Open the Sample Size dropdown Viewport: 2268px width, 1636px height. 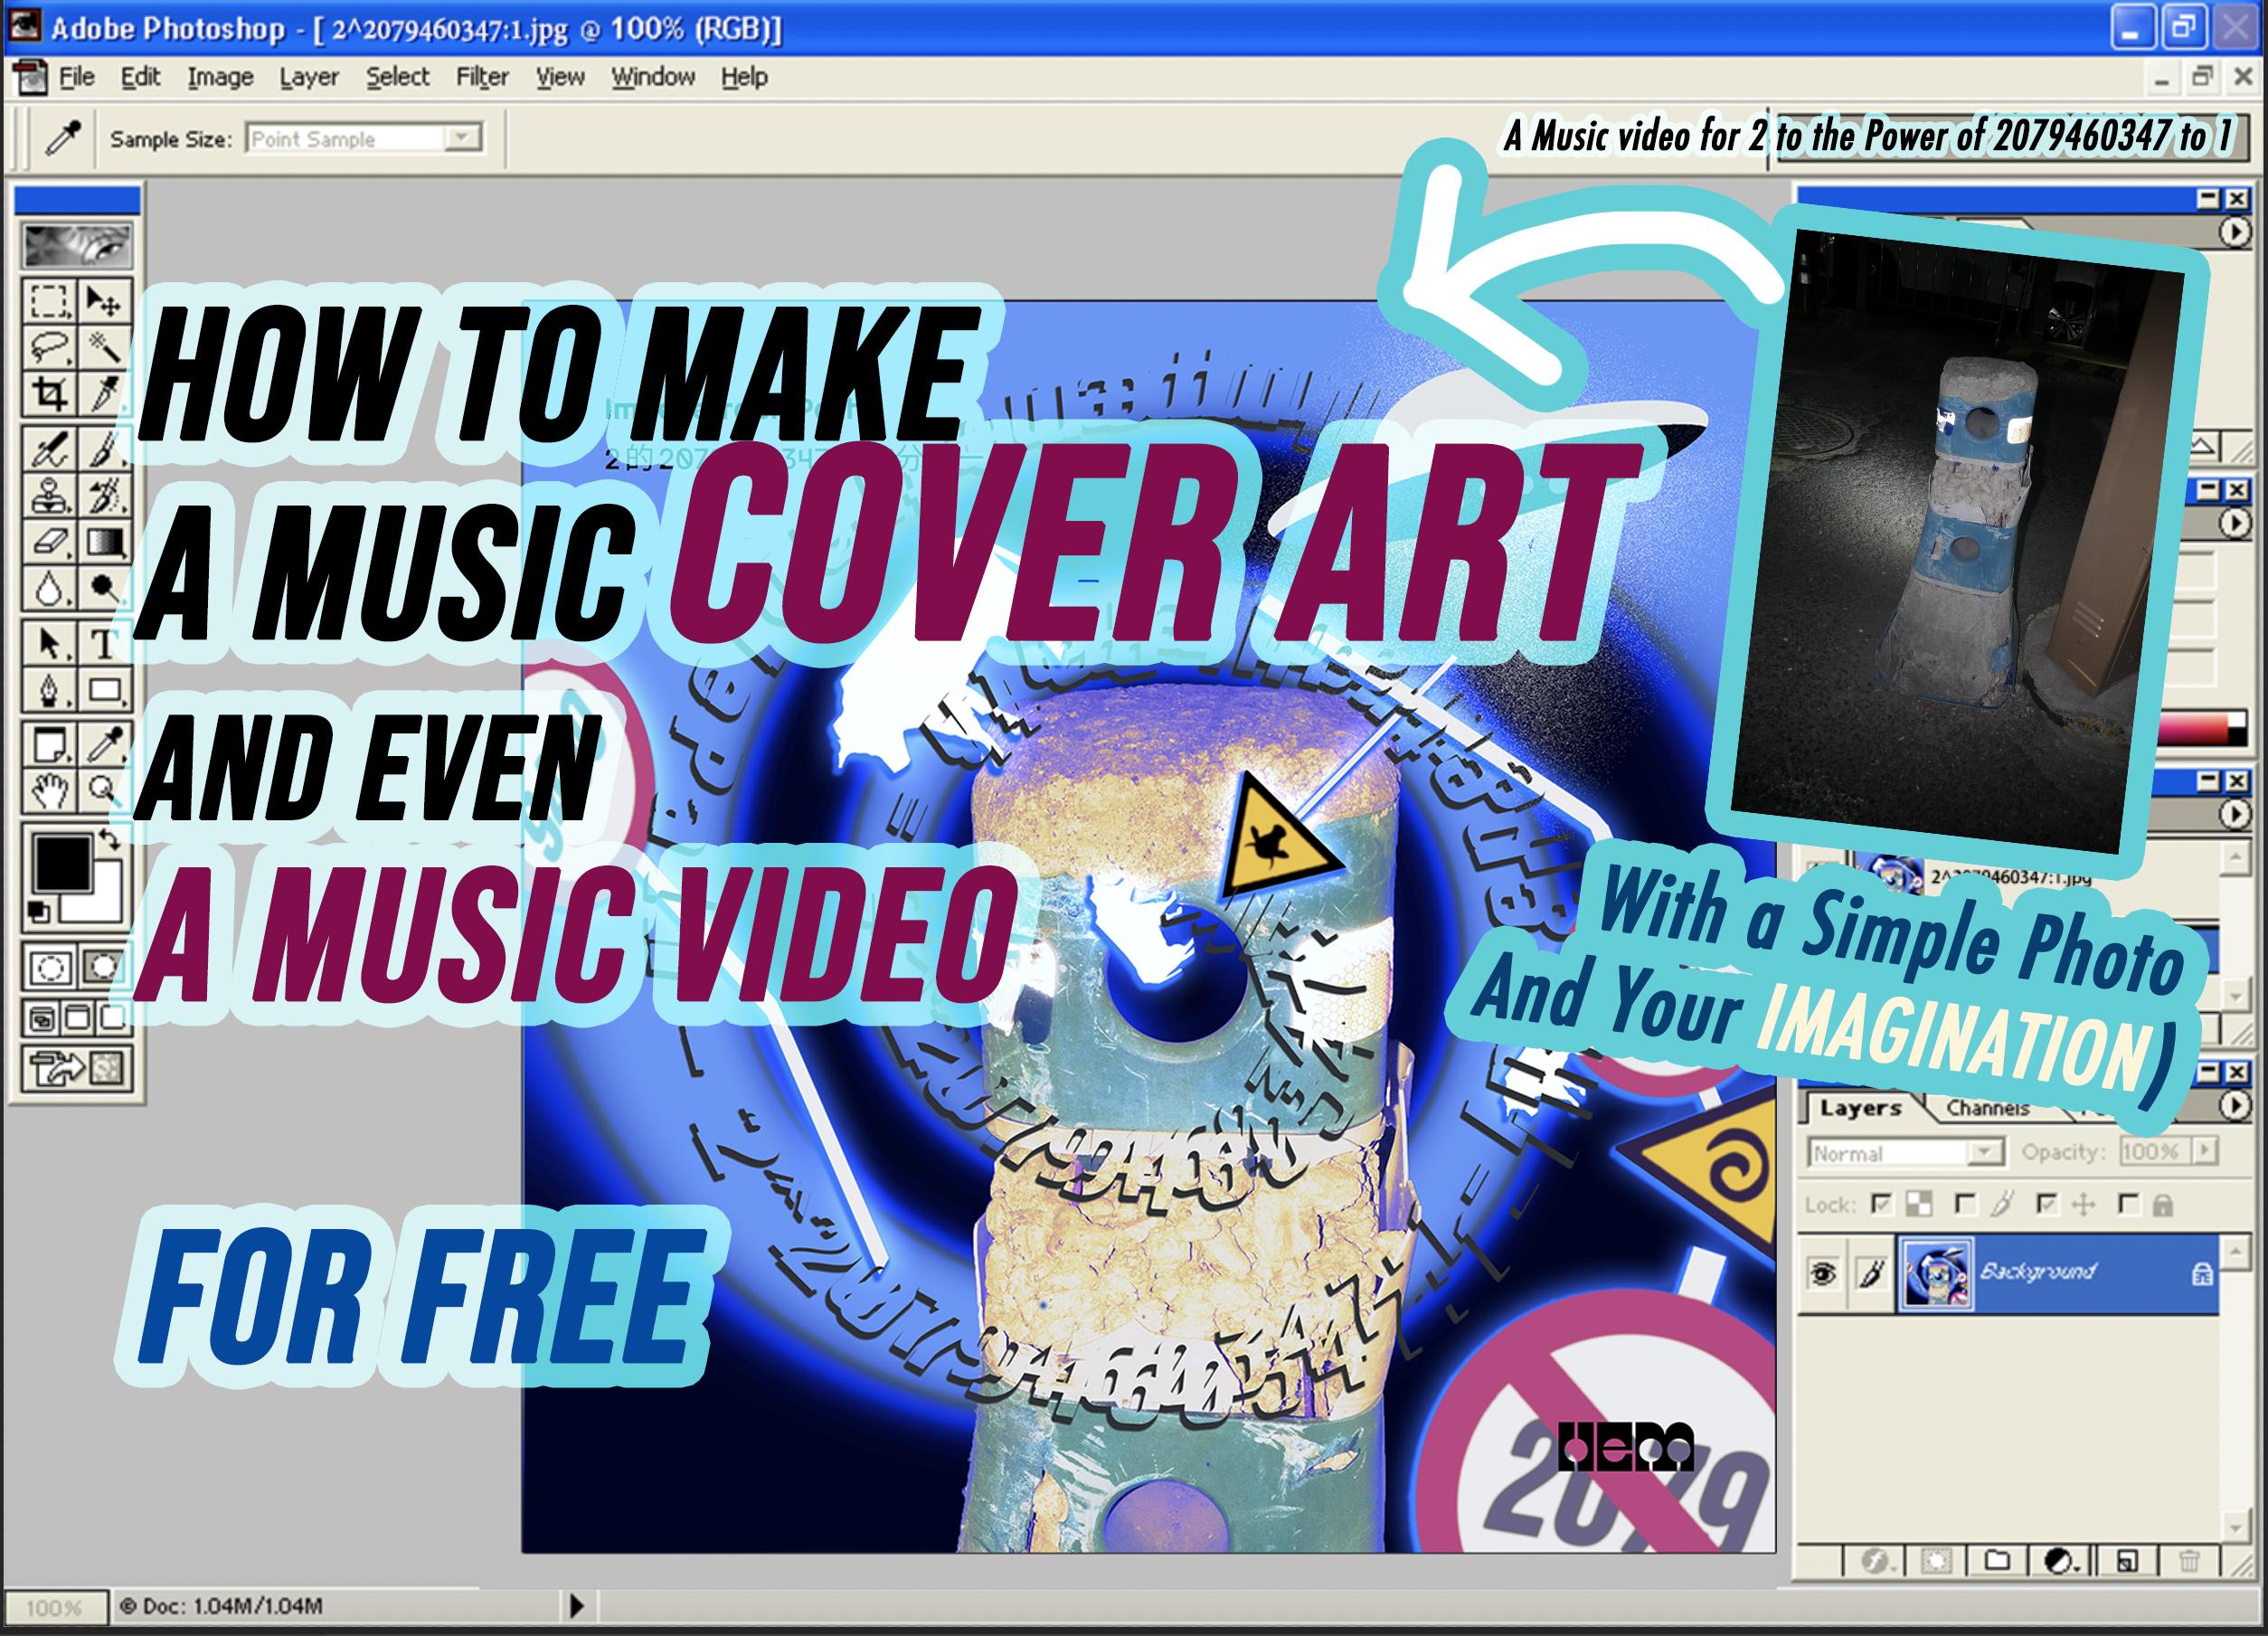[x=462, y=138]
